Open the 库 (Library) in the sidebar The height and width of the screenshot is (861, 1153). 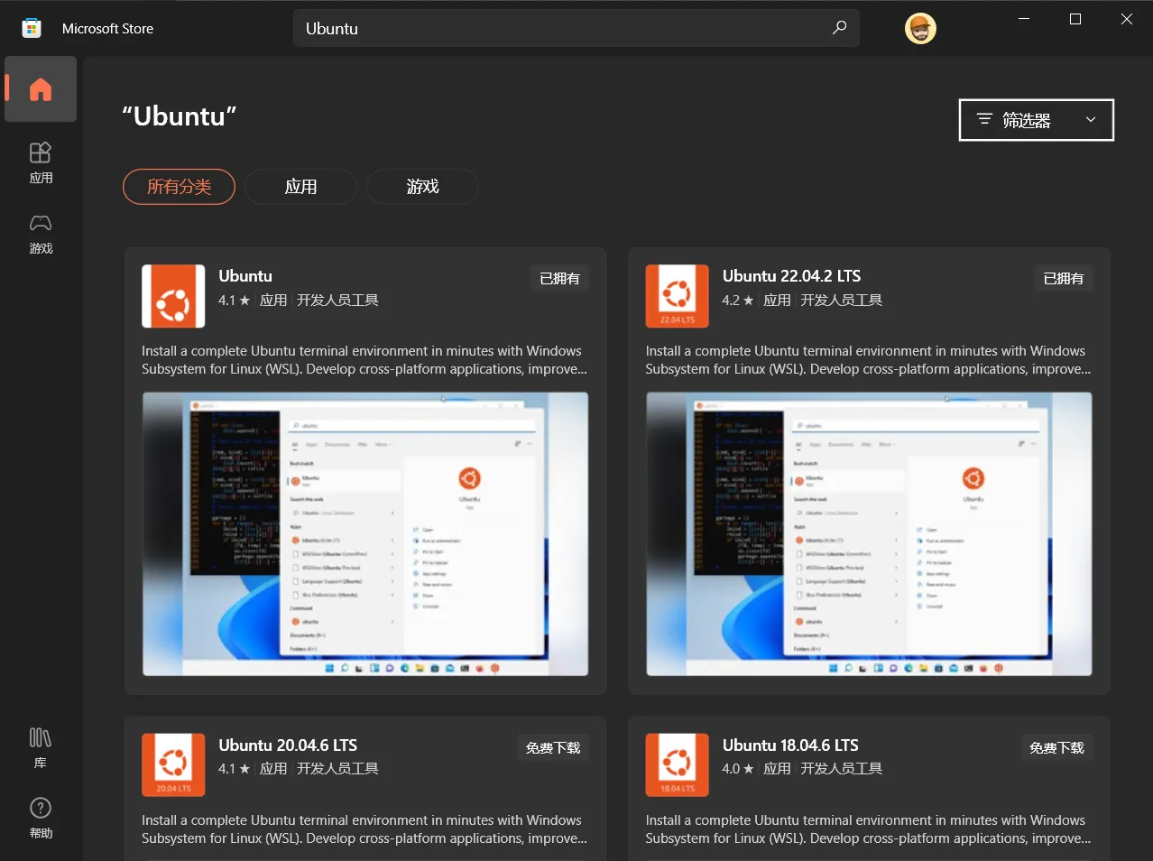point(41,748)
